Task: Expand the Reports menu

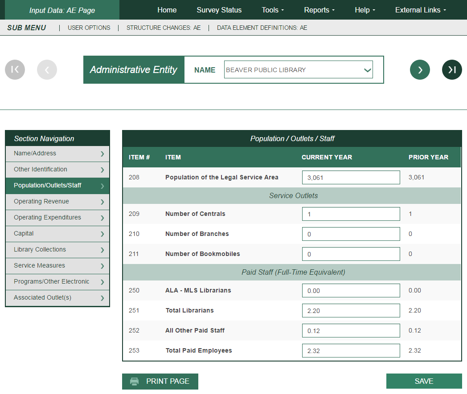Action: coord(319,10)
